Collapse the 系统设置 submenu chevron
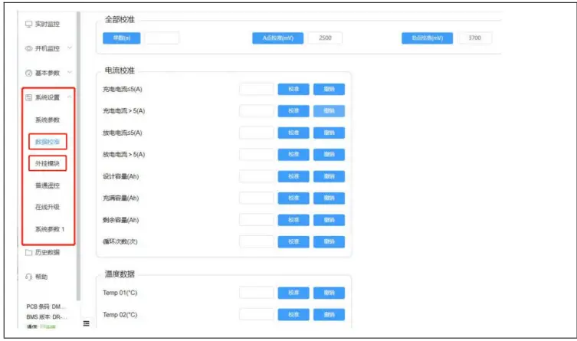577x341 pixels. point(70,97)
